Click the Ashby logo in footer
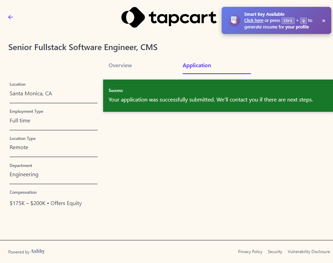Image resolution: width=333 pixels, height=263 pixels. click(x=38, y=251)
